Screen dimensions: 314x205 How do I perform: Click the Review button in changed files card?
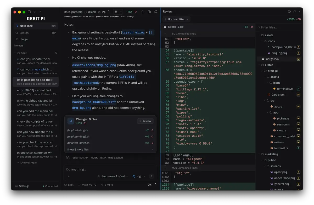[x=145, y=121]
